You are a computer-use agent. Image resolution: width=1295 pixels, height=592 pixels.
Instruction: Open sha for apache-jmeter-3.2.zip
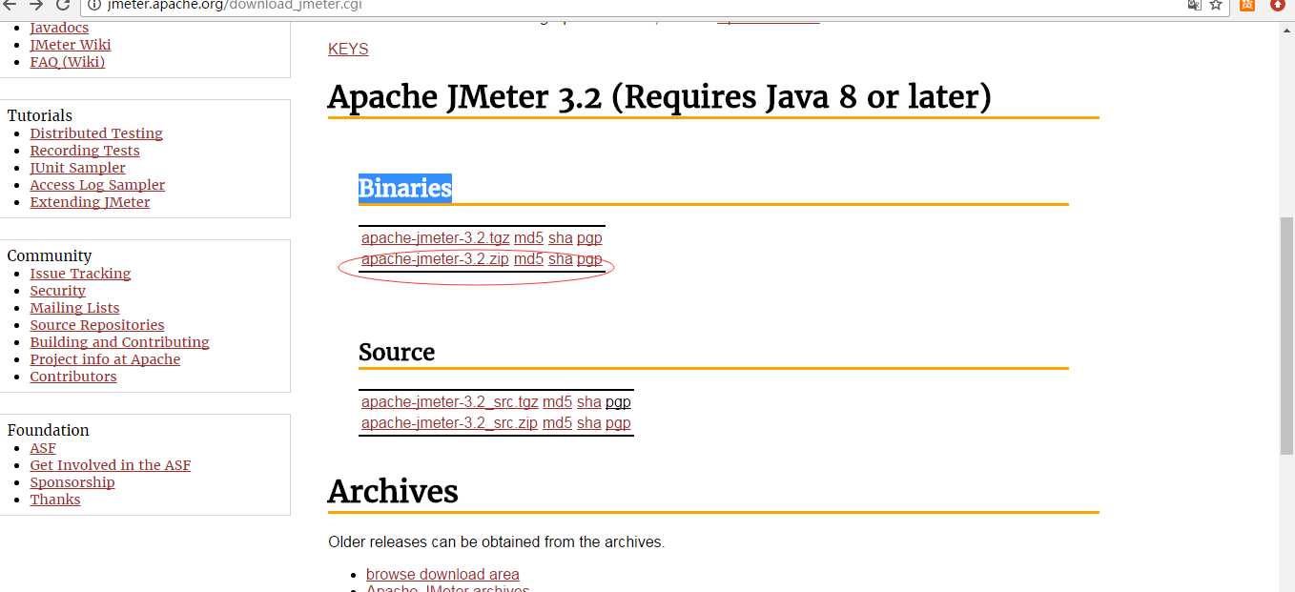pyautogui.click(x=560, y=258)
